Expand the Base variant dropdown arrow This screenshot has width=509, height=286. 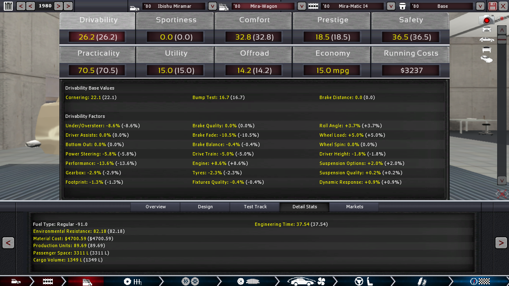pyautogui.click(x=480, y=6)
